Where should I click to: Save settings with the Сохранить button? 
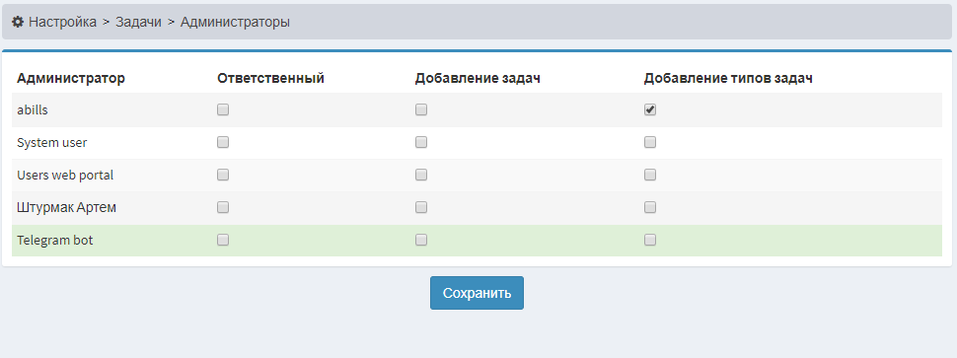(477, 293)
